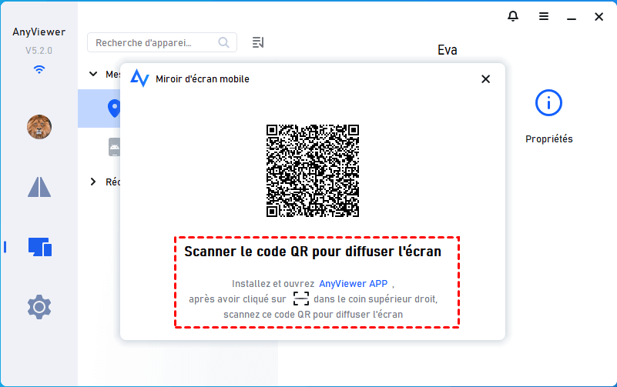Viewport: 617px width, 387px height.
Task: Close the Miroir d'écran mobile dialog
Action: pos(485,79)
